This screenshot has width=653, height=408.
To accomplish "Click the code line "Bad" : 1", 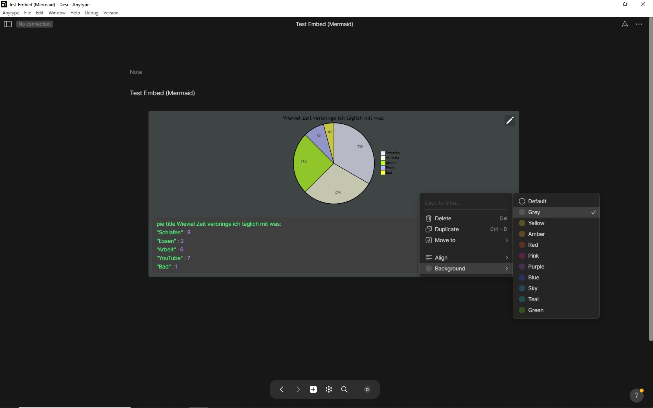I will [x=167, y=267].
